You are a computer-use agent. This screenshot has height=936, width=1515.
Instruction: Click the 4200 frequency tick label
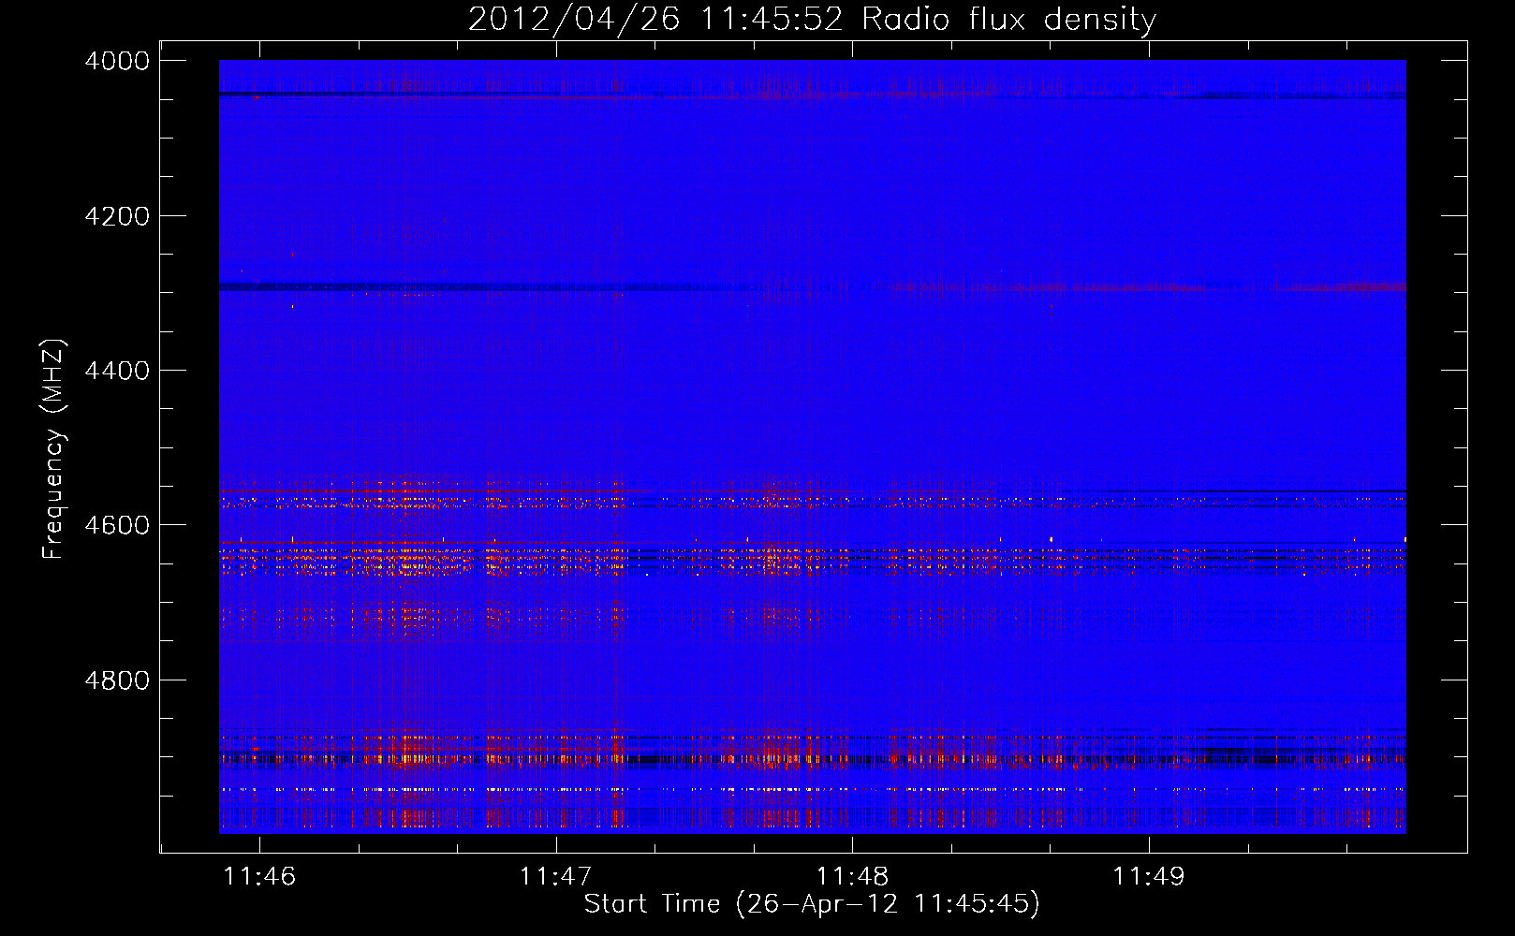click(117, 216)
